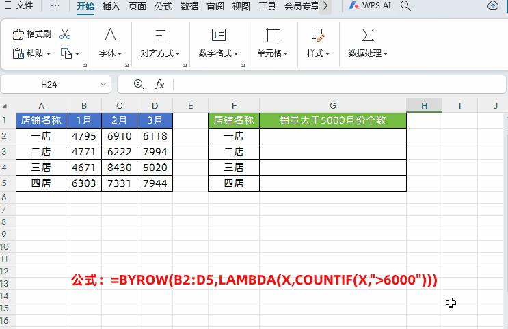508x329 pixels.
Task: Switch to the 页面 tab
Action: click(137, 6)
